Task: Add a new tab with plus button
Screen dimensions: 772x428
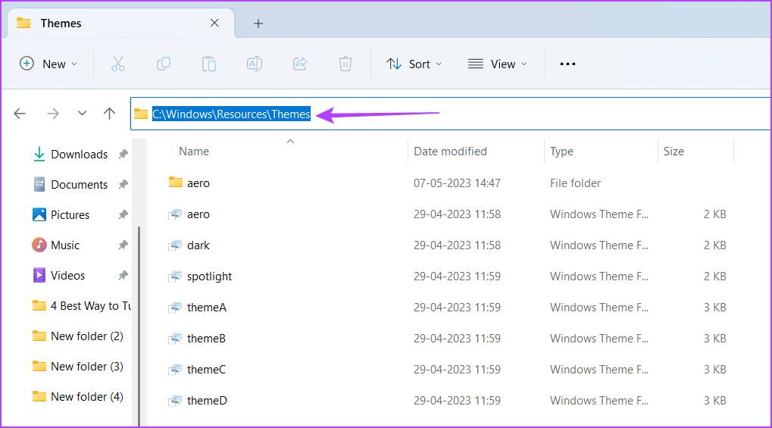Action: click(258, 23)
